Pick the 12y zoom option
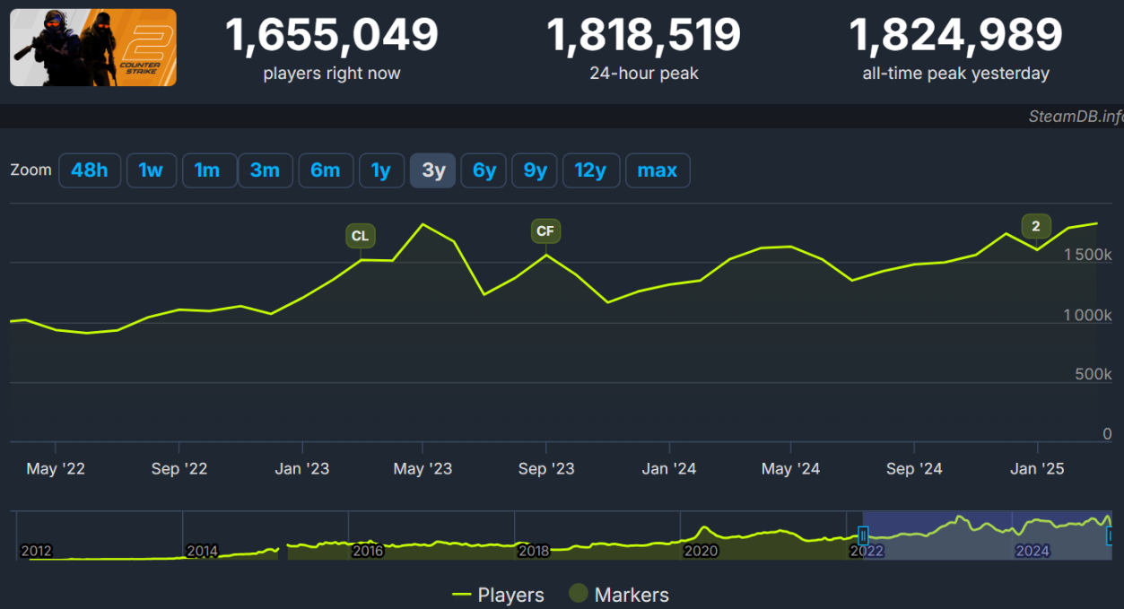Screen dimensions: 1124x609 pos(590,170)
